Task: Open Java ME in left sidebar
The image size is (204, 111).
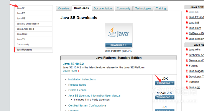Action: tap(34, 19)
